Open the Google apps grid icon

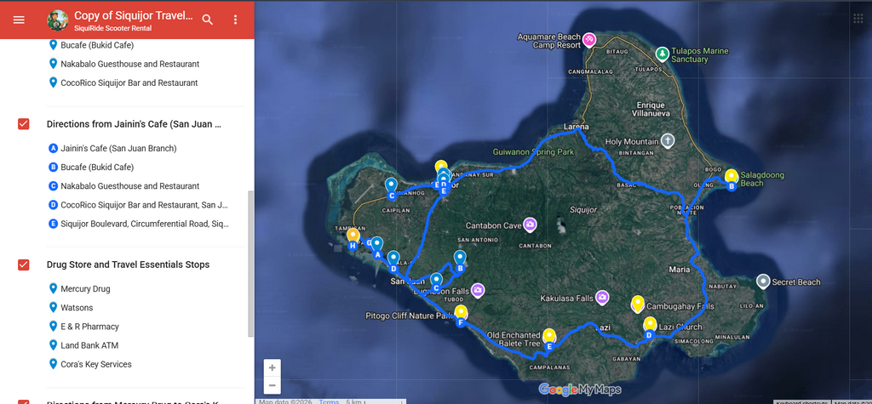tap(859, 19)
